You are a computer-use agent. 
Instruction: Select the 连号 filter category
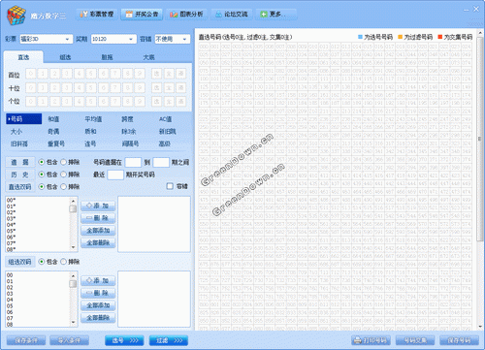pos(90,143)
